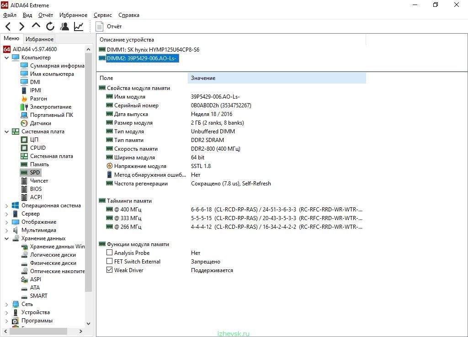Collapse the Системная плата tree node
The image size is (468, 337).
(6, 131)
